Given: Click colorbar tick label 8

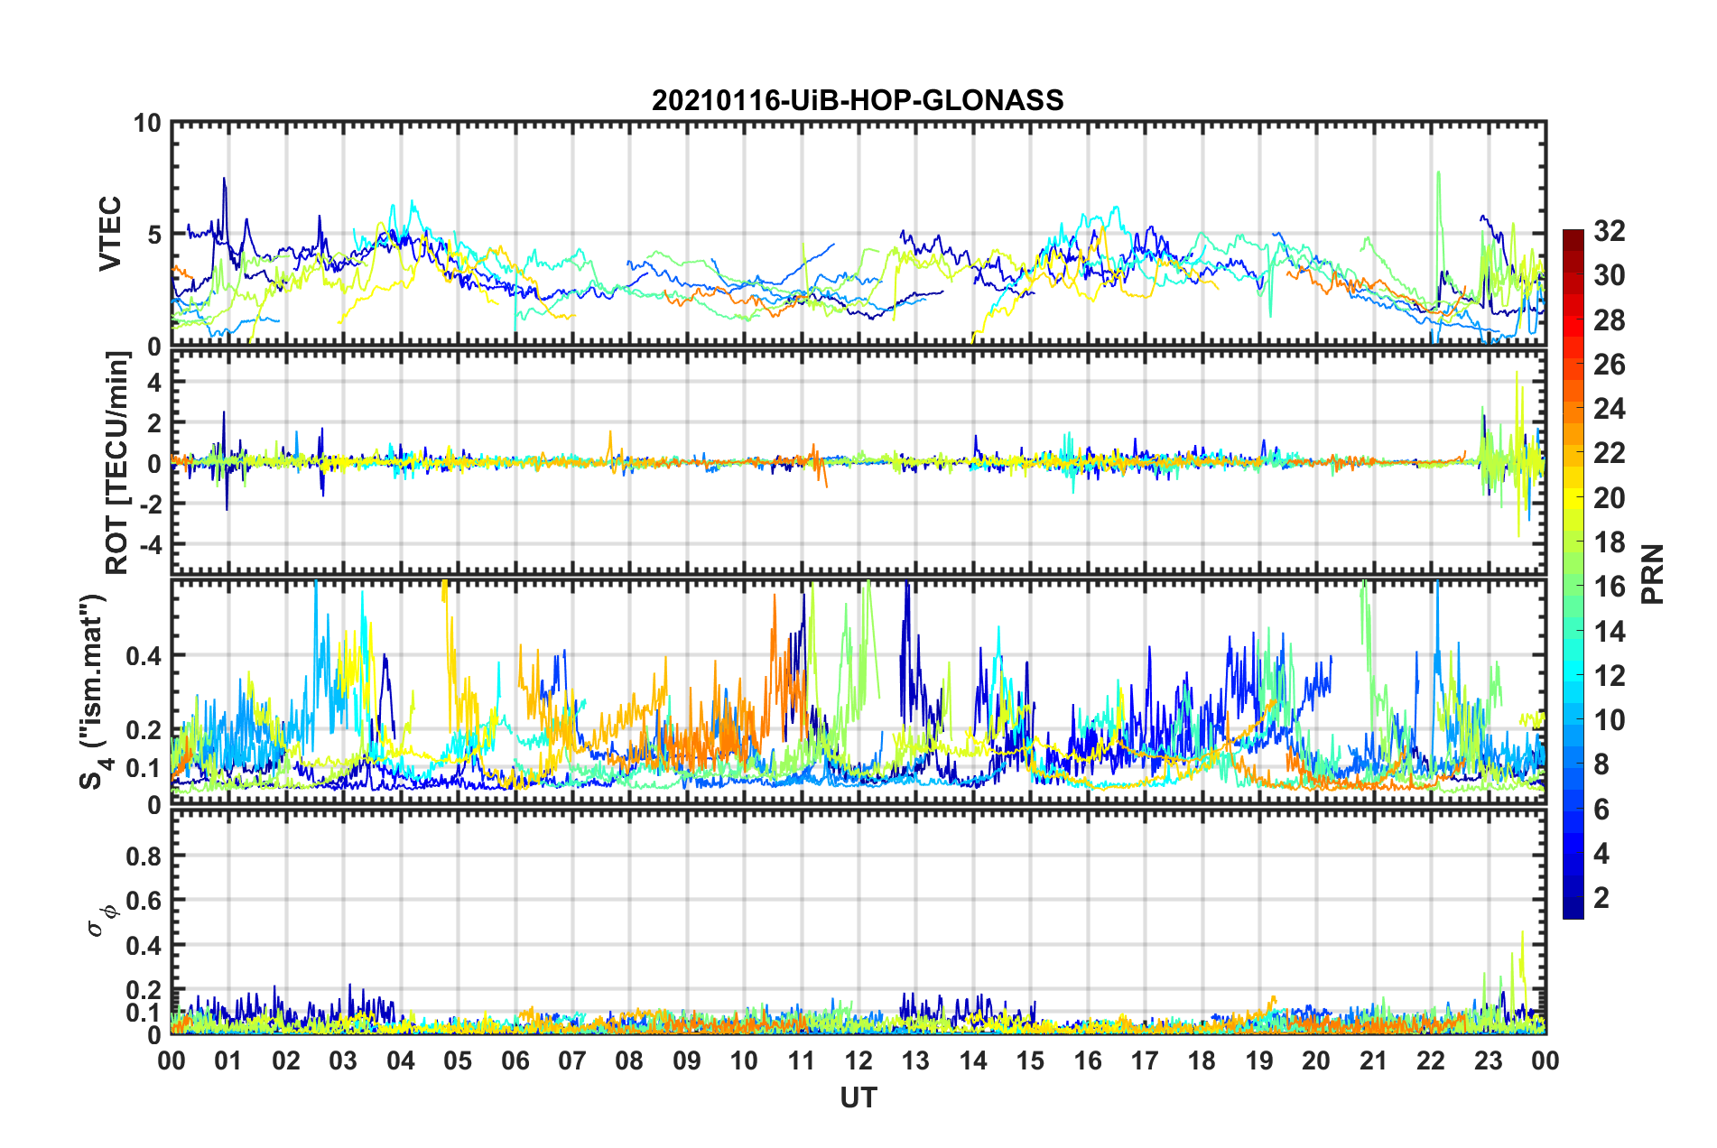Looking at the screenshot, I should pos(1601,764).
